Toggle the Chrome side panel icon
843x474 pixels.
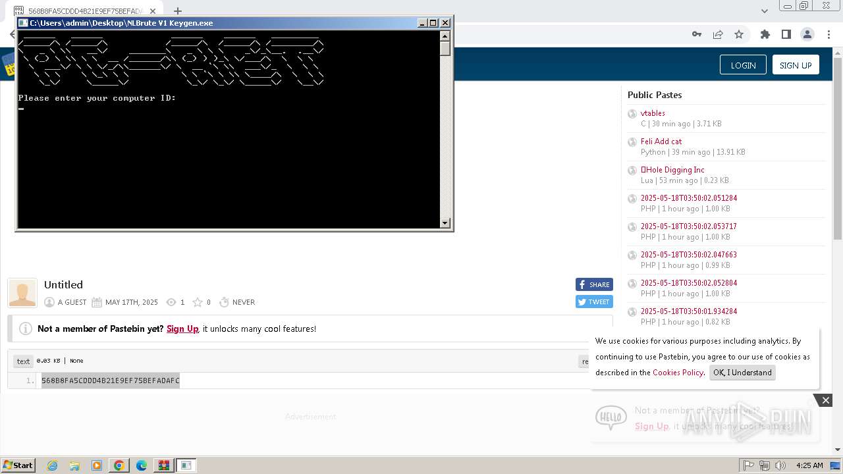[786, 35]
